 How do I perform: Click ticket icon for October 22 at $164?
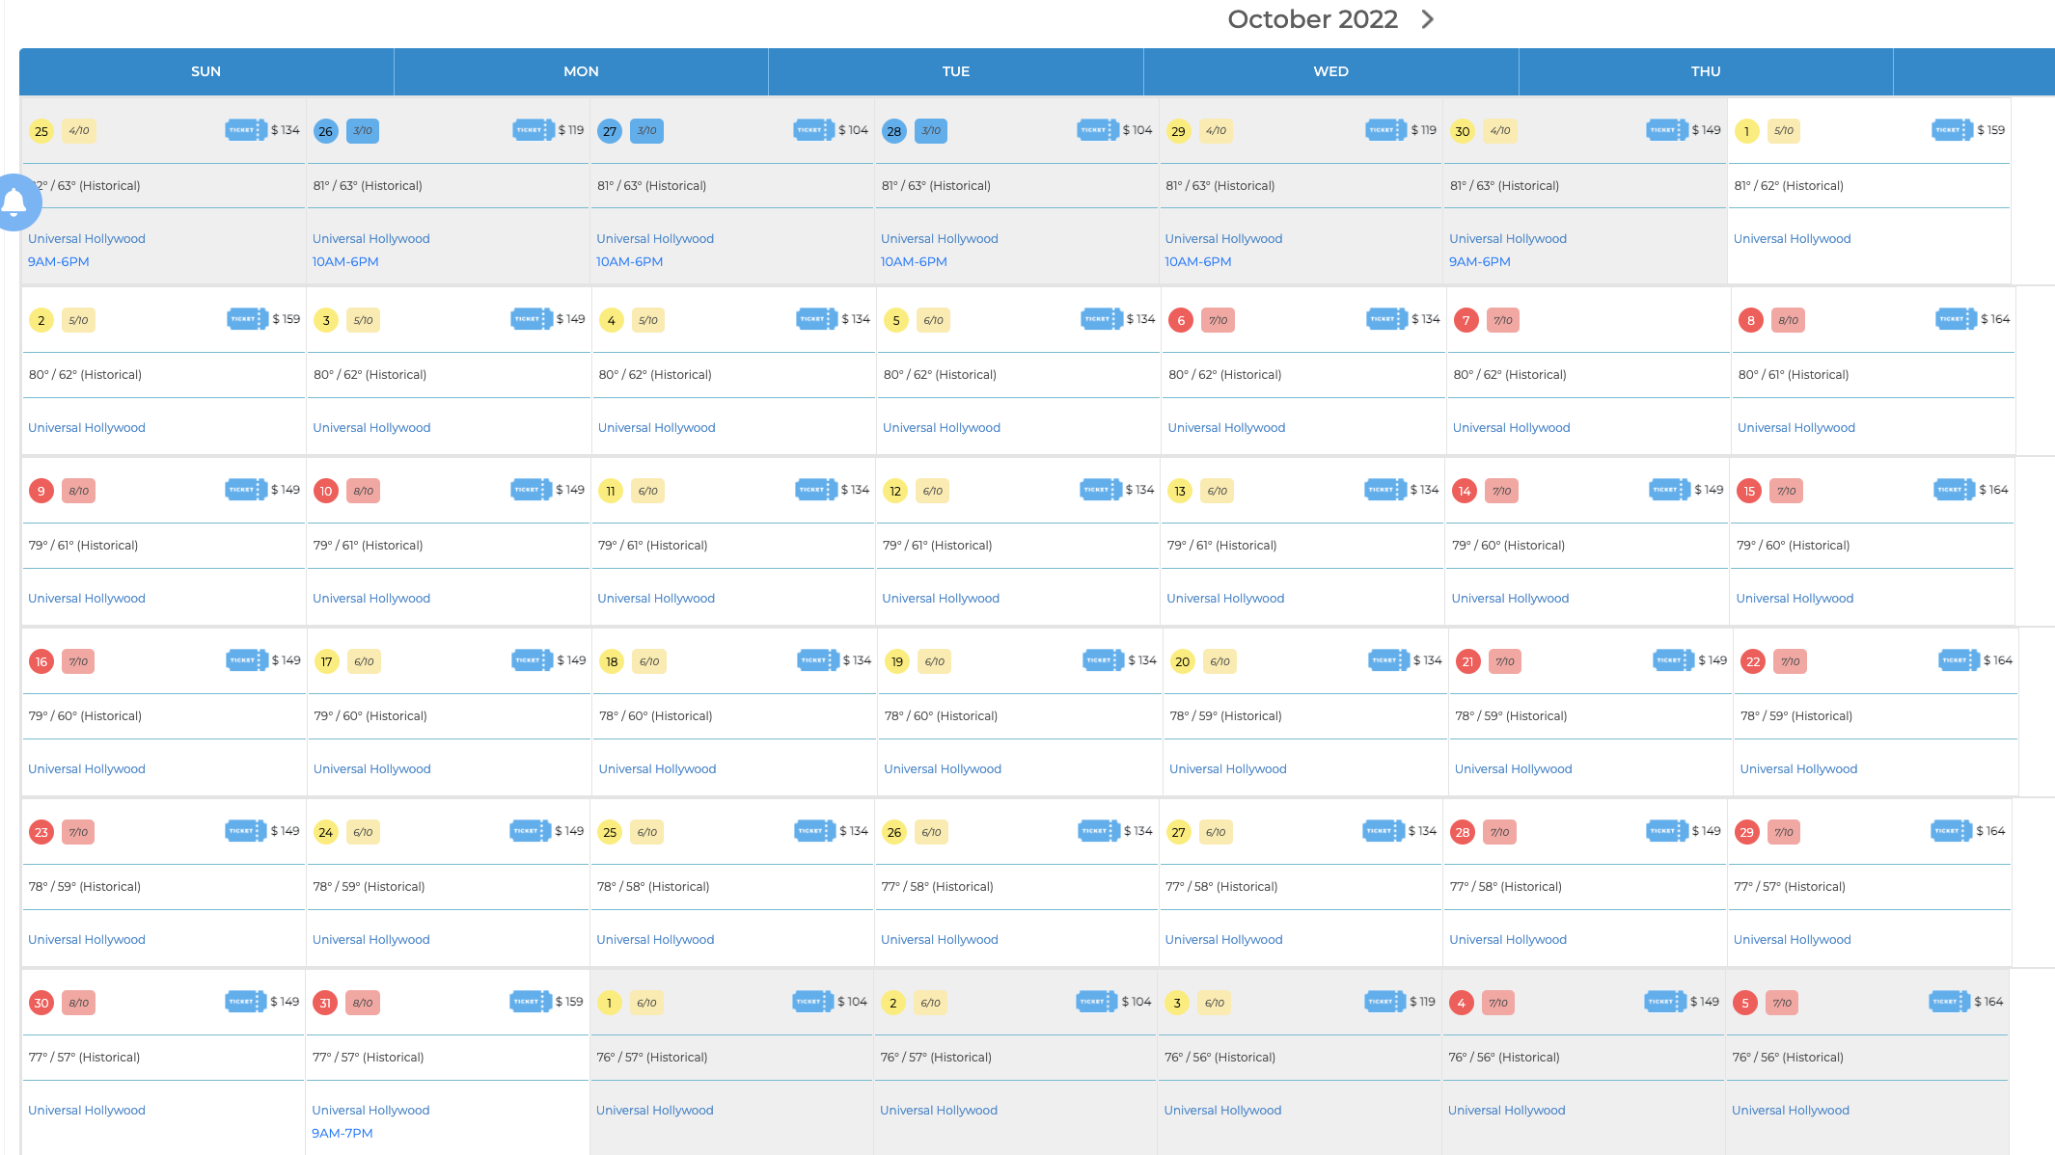click(1959, 660)
